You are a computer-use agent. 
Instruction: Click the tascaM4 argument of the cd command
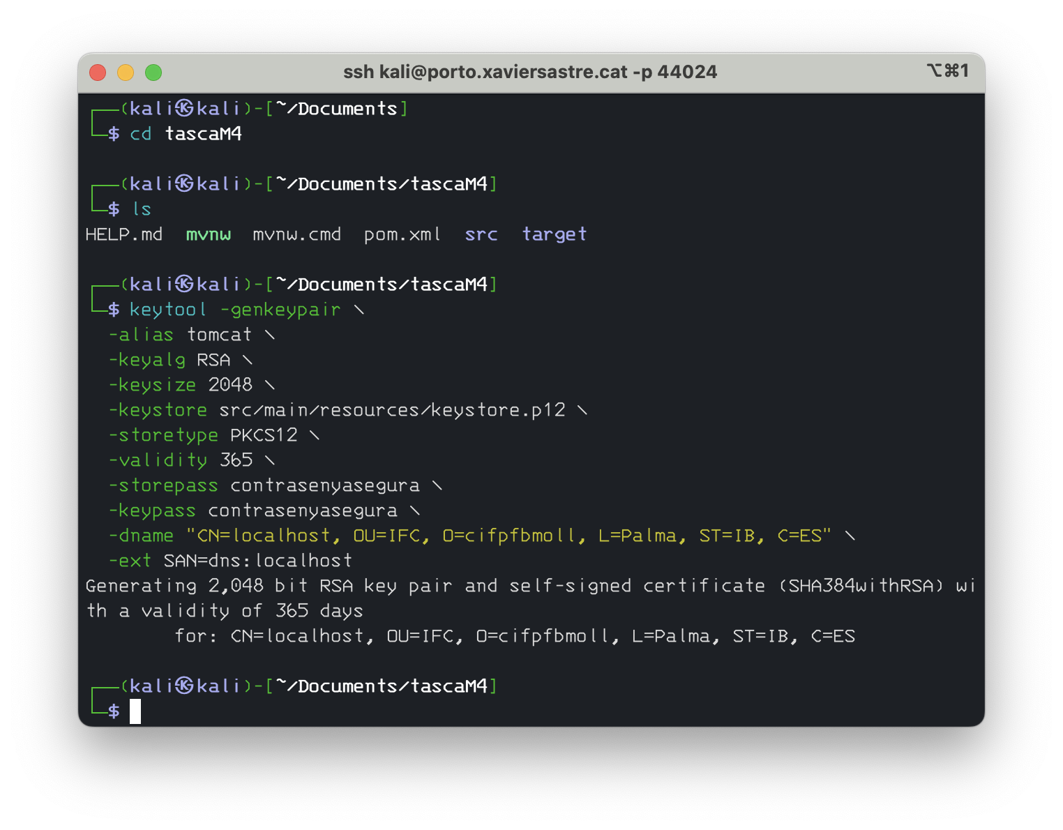coord(203,134)
